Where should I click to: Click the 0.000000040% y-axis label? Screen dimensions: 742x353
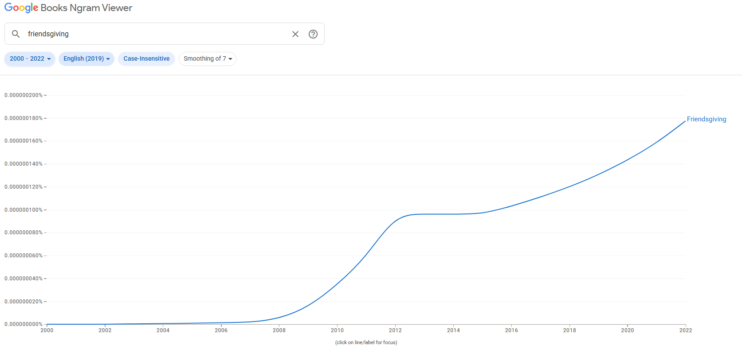24,279
